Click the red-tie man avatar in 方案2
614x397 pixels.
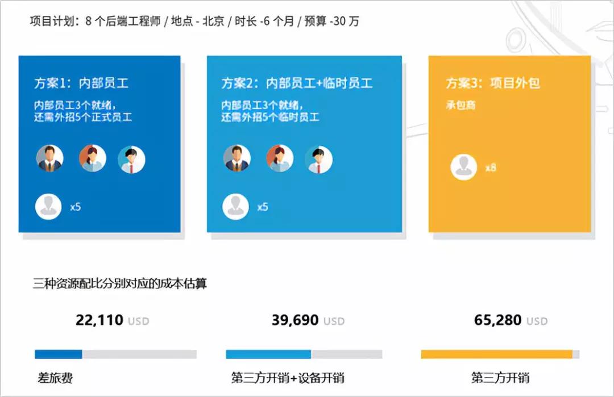(319, 160)
